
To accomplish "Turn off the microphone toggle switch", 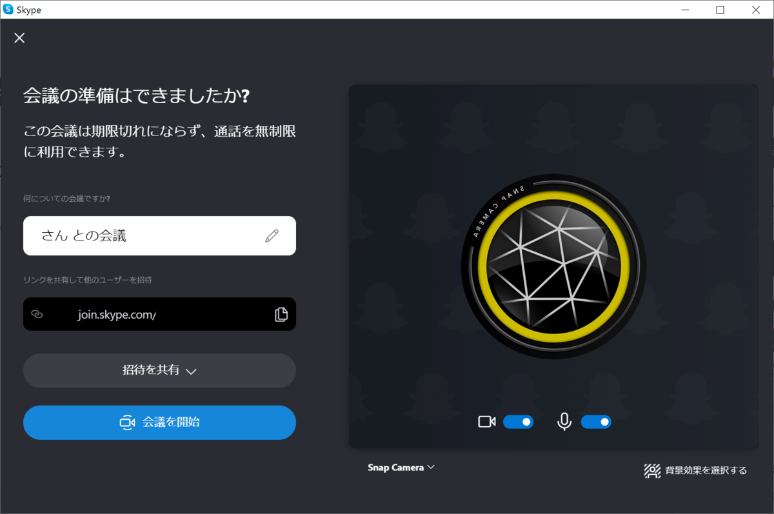I will pyautogui.click(x=596, y=422).
